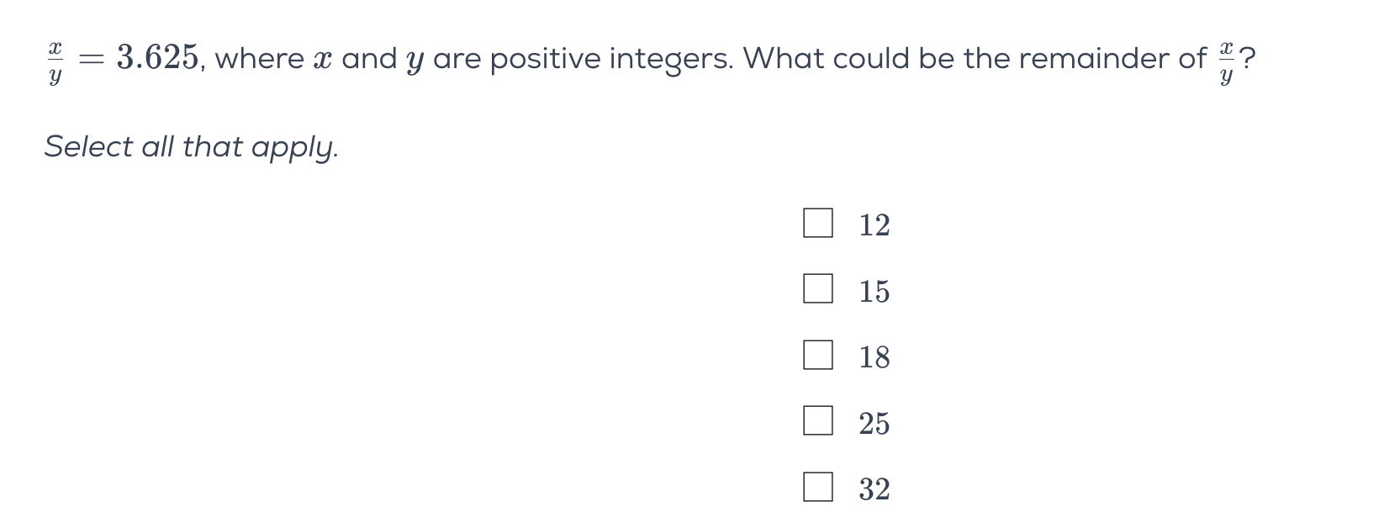Click the number label 15

tap(874, 291)
